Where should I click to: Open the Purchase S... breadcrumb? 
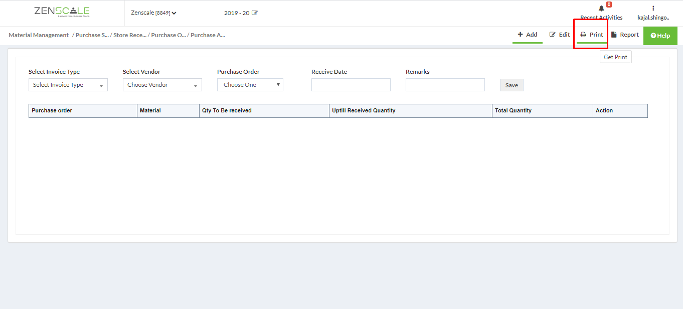92,35
